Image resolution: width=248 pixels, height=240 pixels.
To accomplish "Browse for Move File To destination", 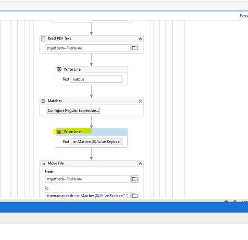I will click(x=135, y=195).
